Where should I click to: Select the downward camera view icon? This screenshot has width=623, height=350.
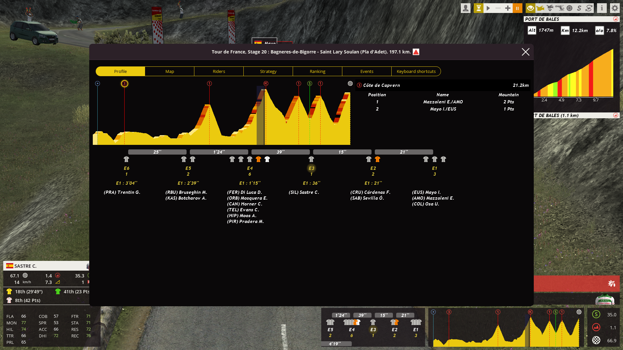(x=550, y=8)
